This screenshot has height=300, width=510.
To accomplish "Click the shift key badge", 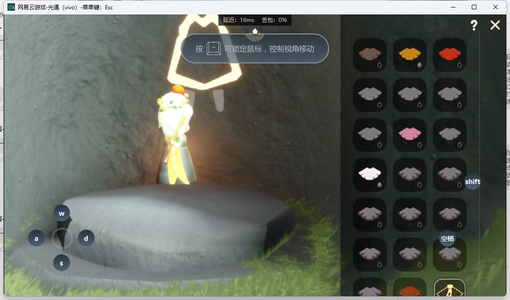I will [x=473, y=182].
